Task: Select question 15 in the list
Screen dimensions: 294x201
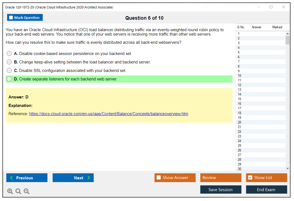Action: click(260, 99)
